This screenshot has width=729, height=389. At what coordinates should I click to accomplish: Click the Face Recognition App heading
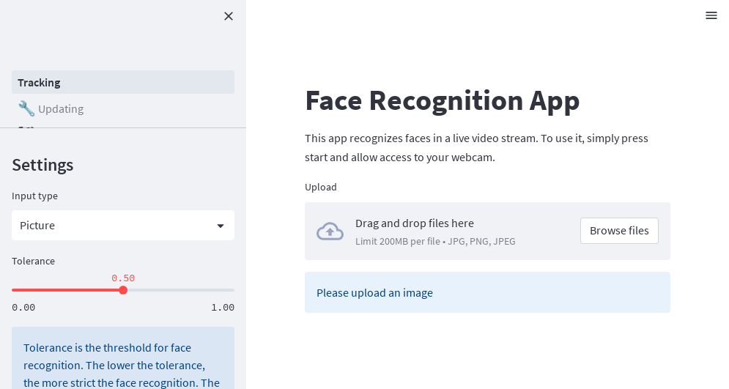click(442, 100)
